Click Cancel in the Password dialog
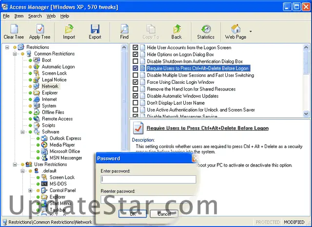 pos(164,214)
